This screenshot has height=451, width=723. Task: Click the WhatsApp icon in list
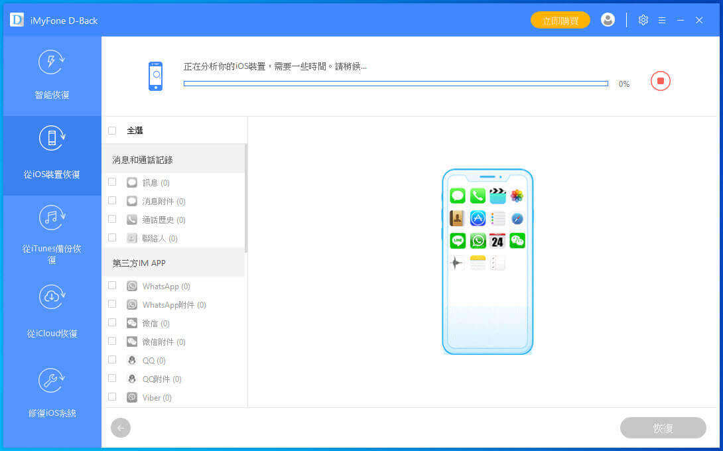132,286
